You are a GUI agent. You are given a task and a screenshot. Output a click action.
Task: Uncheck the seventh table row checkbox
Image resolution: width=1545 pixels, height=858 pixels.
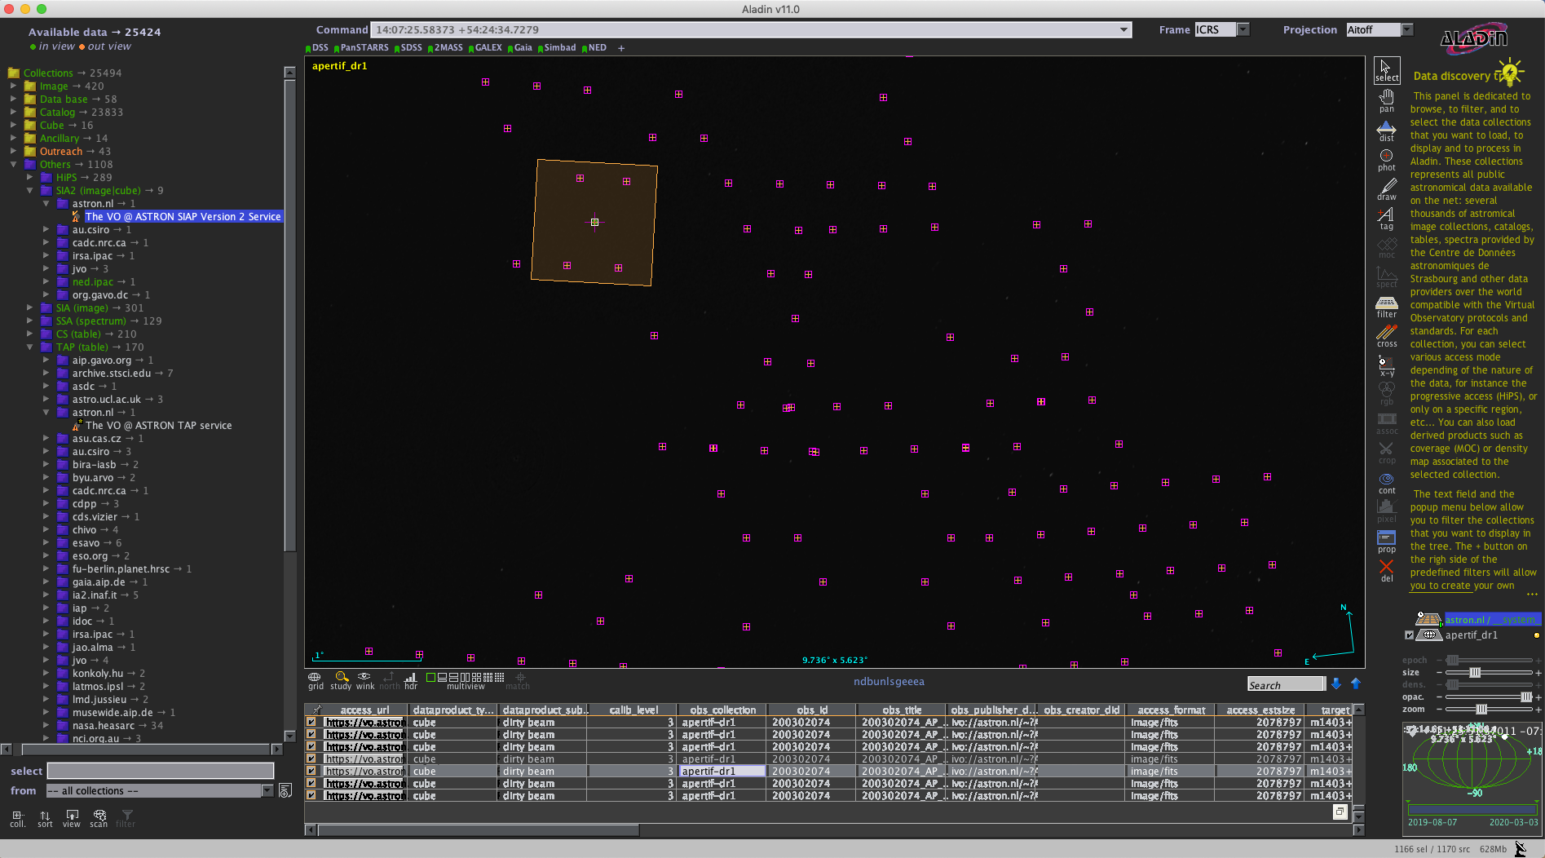[x=311, y=795]
